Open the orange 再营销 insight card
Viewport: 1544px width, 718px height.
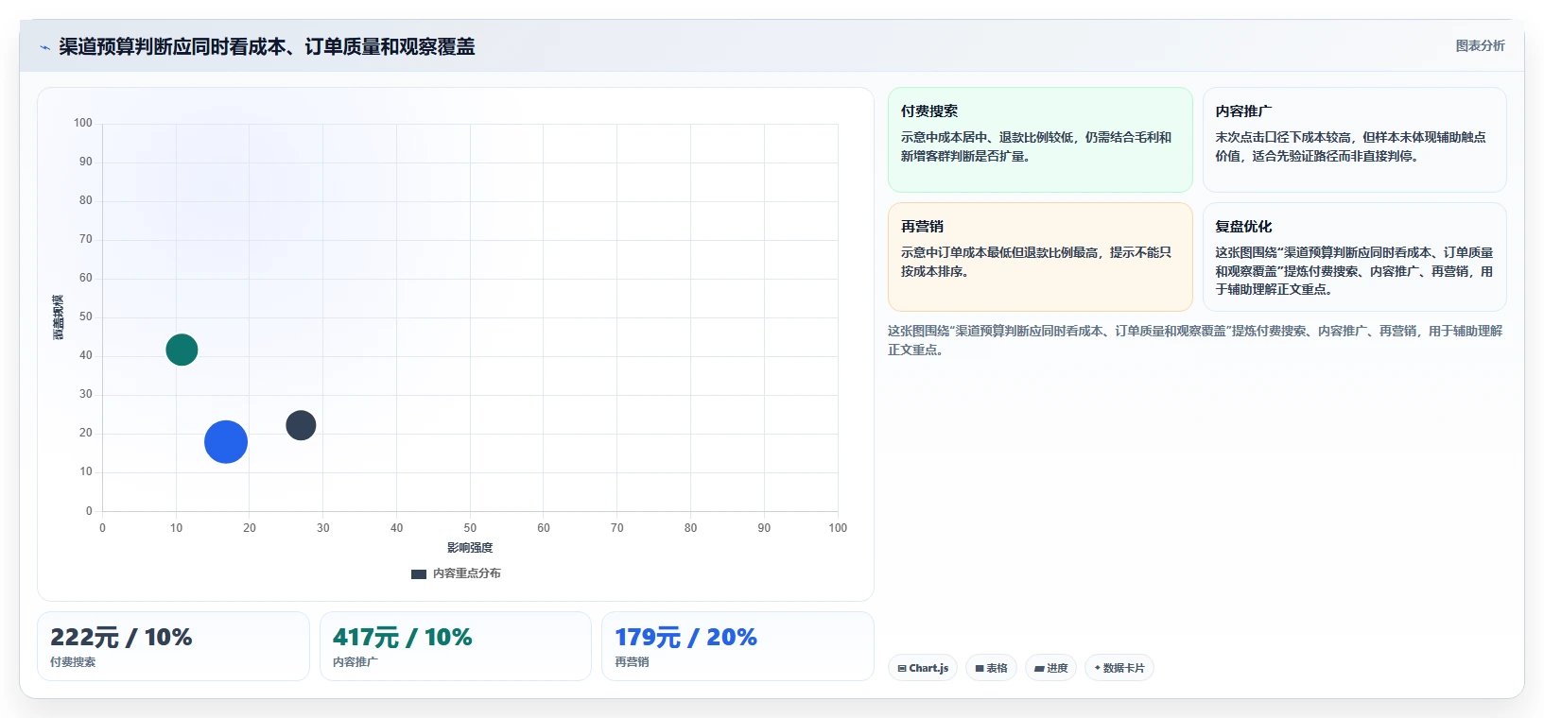coord(1040,257)
